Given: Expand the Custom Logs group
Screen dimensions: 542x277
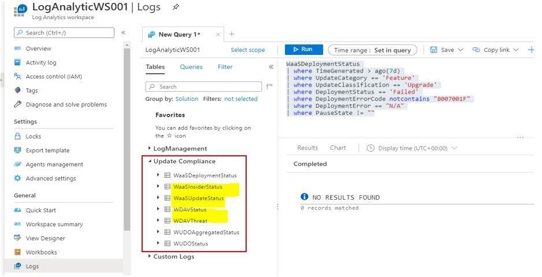Looking at the screenshot, I should 149,256.
